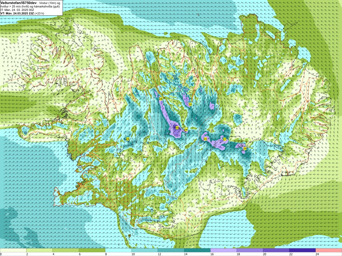Click the legend tick label '24'
This screenshot has height=256, width=342.
point(317,254)
